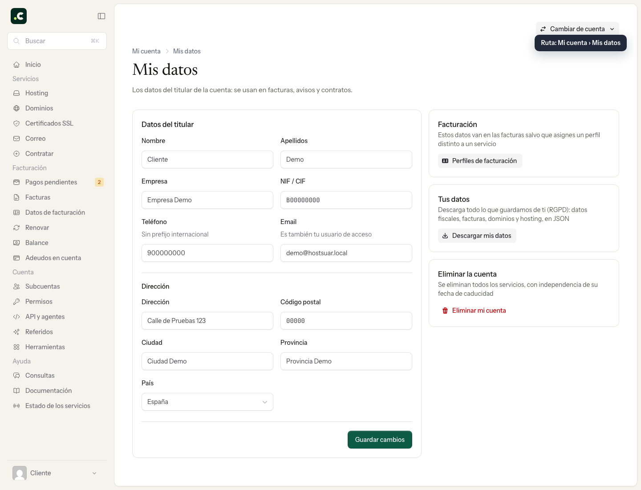The image size is (641, 490).
Task: Click the Pagos pendientes icon
Action: click(x=16, y=182)
